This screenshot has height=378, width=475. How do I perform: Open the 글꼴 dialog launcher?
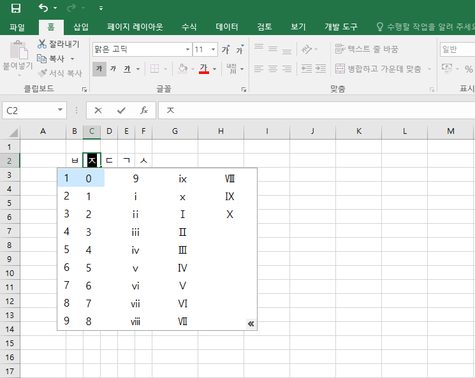coord(244,90)
